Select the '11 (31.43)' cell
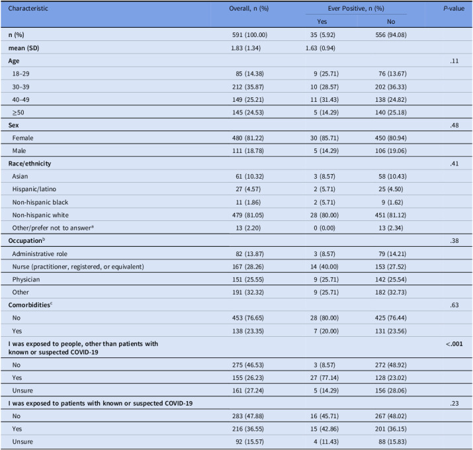473x450 pixels. 325,100
